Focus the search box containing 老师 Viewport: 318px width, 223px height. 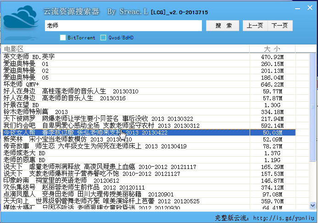point(123,26)
